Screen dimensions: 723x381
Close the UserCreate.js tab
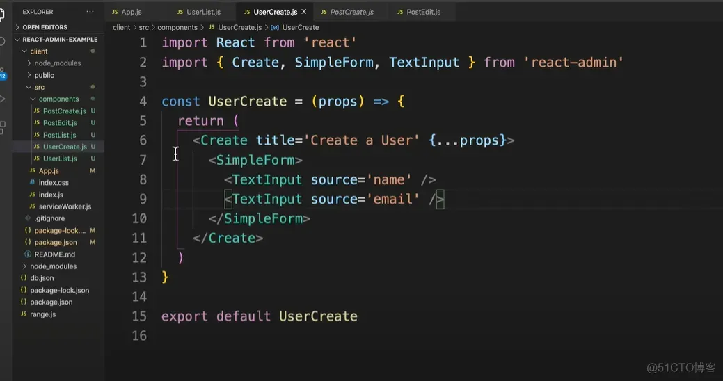pyautogui.click(x=304, y=12)
